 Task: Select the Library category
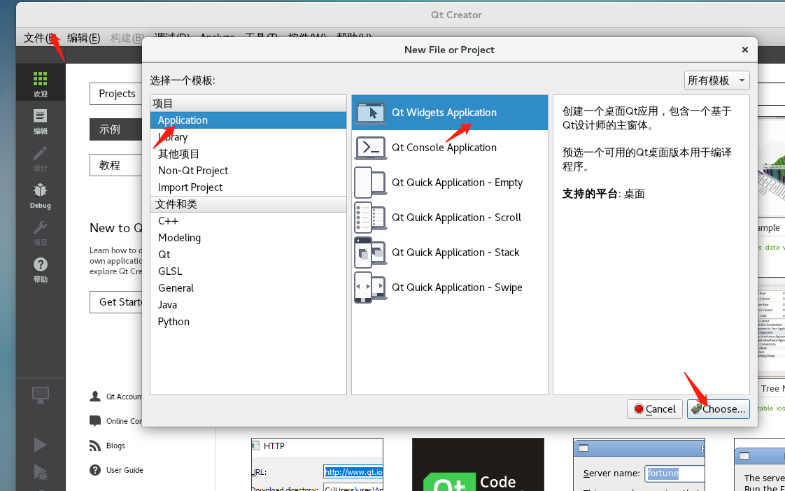click(x=248, y=137)
